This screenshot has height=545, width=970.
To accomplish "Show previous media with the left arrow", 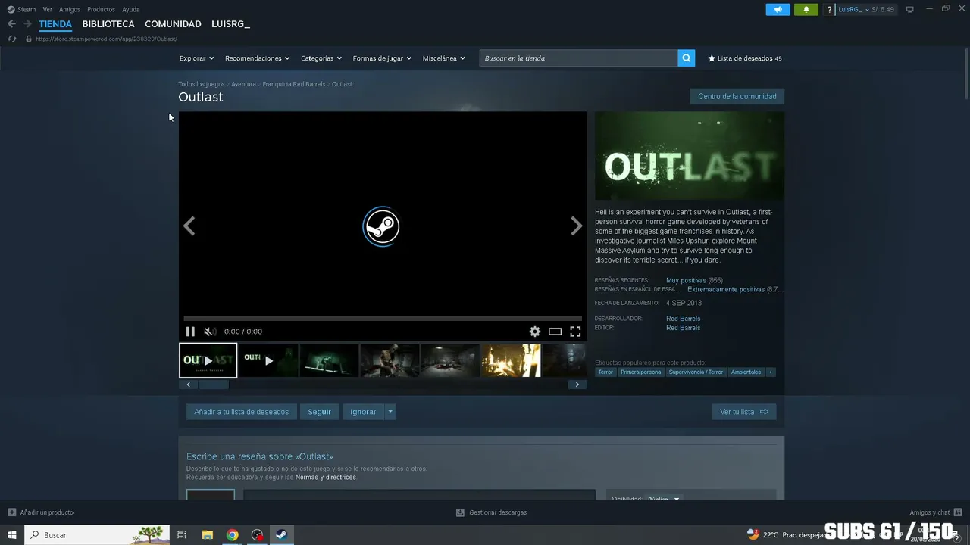I will 189,226.
